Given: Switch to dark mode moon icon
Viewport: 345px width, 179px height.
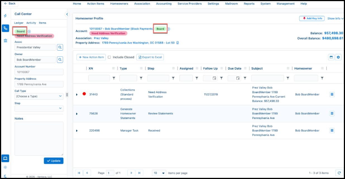Looking at the screenshot, I should pos(5,176).
